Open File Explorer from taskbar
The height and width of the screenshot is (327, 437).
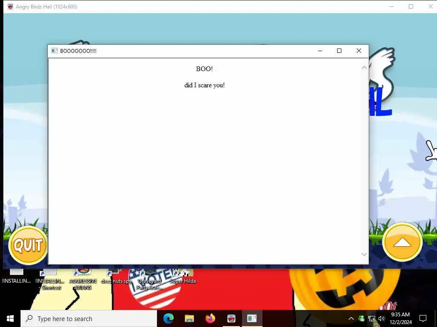pyautogui.click(x=189, y=318)
